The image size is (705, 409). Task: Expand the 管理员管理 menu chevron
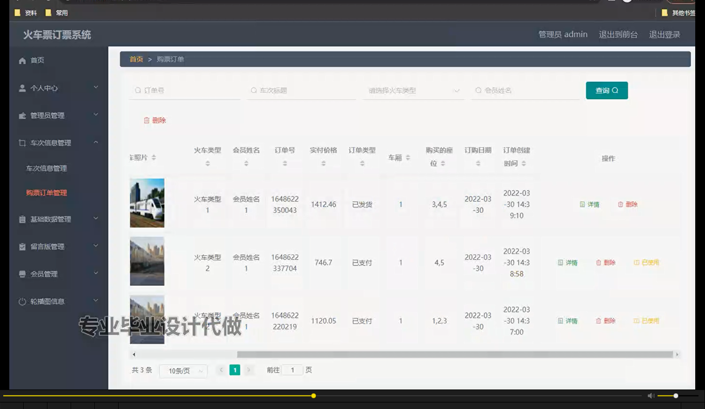(96, 115)
